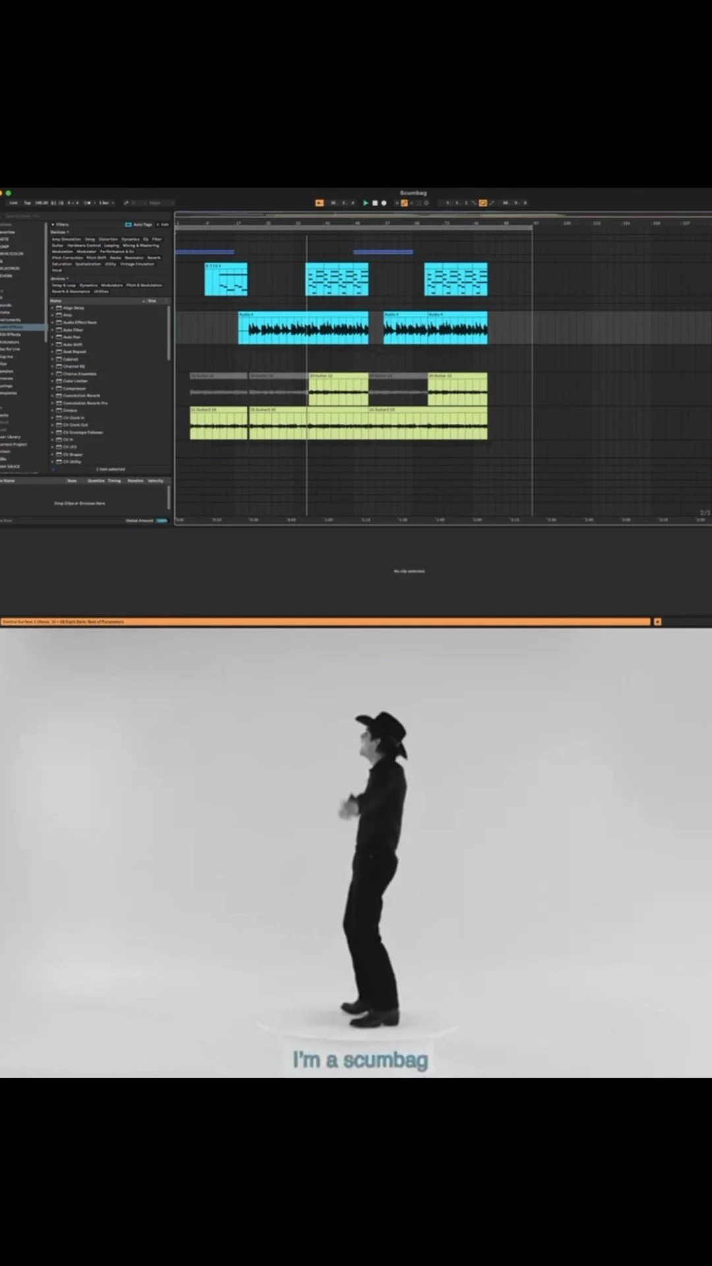Expand the Audio Effect Rack entry

53,322
